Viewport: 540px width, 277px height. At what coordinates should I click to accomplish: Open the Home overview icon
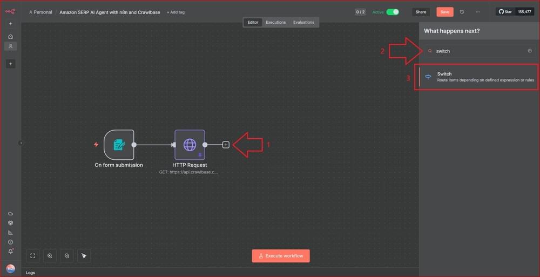tap(10, 37)
